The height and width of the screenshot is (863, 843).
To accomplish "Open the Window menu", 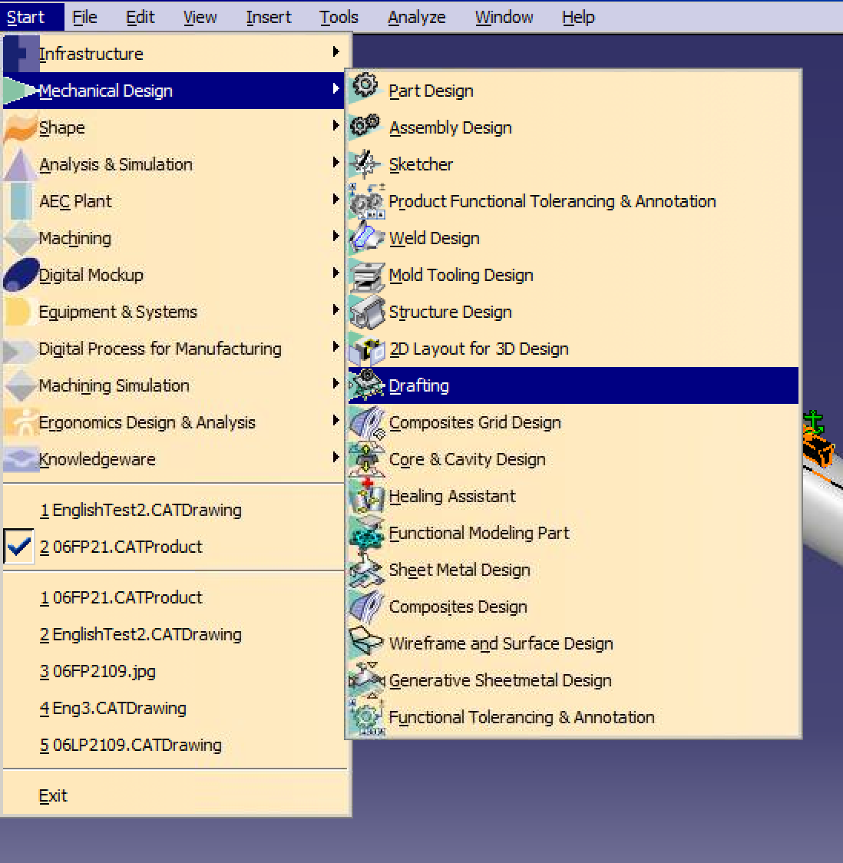I will (x=503, y=16).
